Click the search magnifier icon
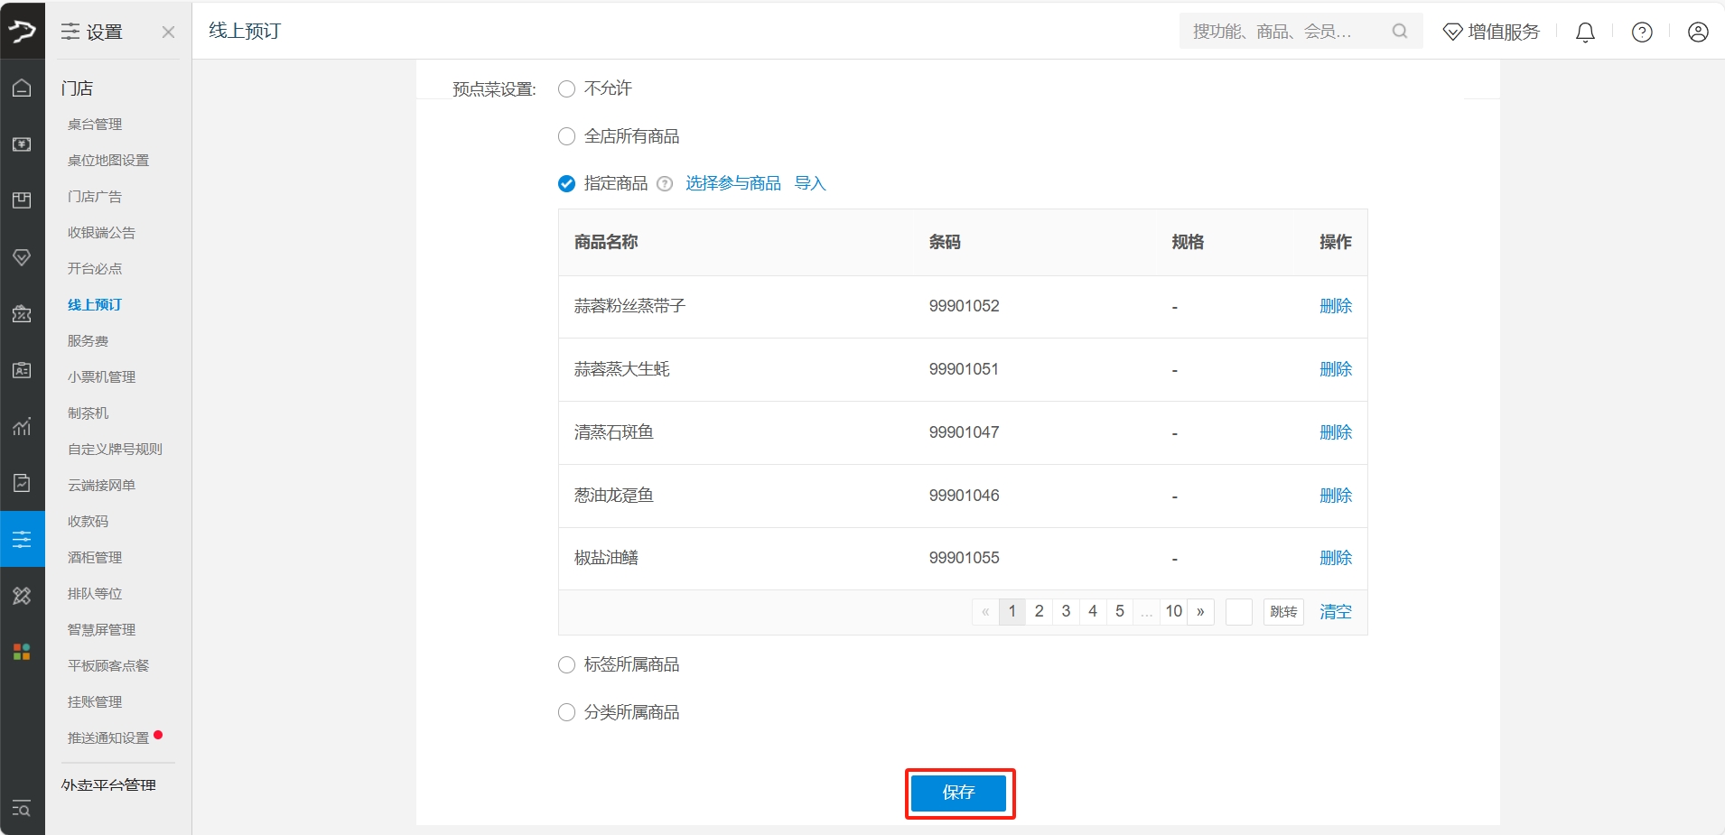Screen dimensions: 1725x835 (1400, 32)
